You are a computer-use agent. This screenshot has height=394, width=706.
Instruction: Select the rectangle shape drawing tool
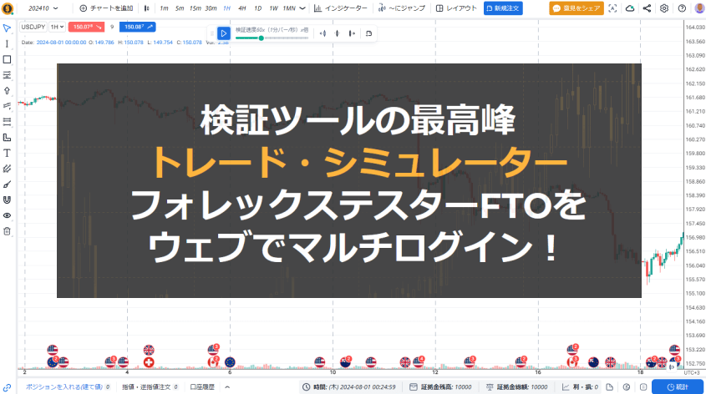coord(7,59)
